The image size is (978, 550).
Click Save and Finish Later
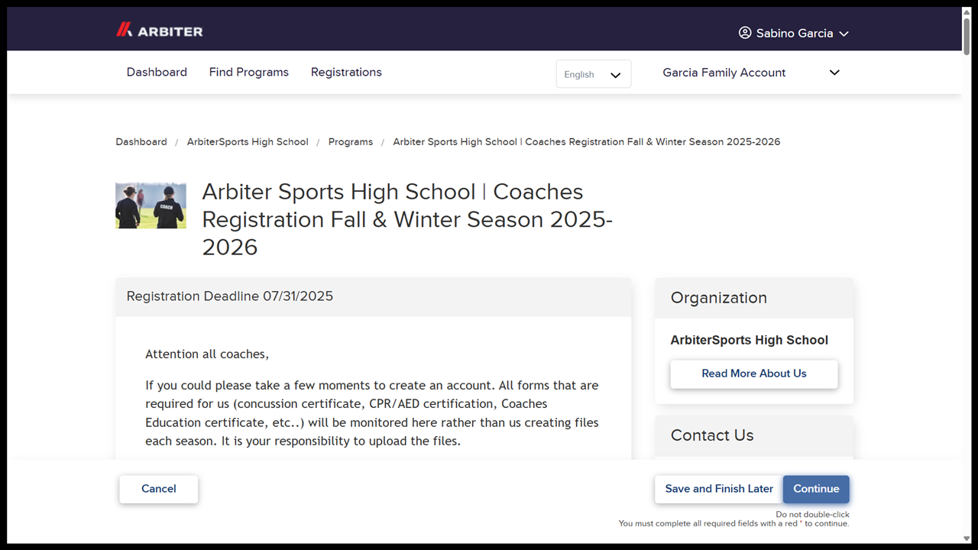click(x=719, y=489)
